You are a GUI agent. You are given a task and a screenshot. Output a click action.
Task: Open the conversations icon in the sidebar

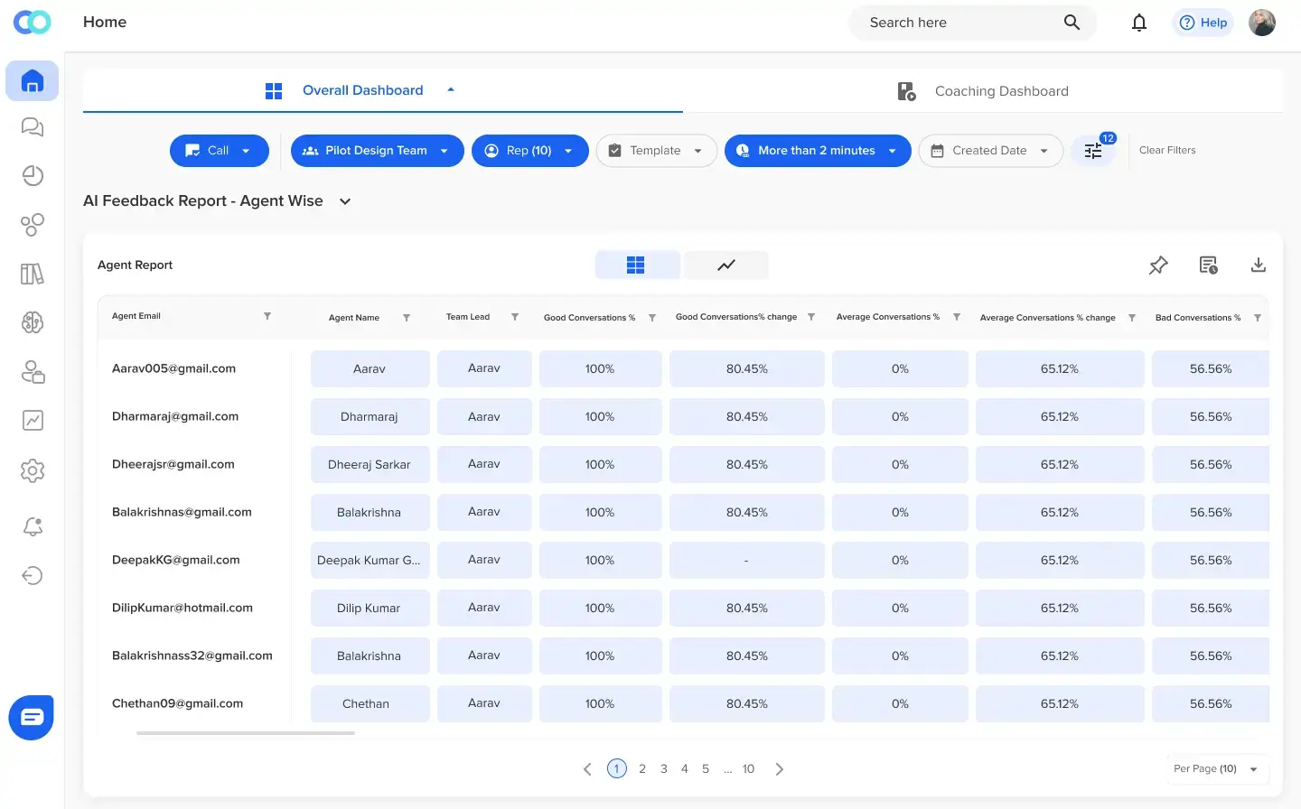32,126
